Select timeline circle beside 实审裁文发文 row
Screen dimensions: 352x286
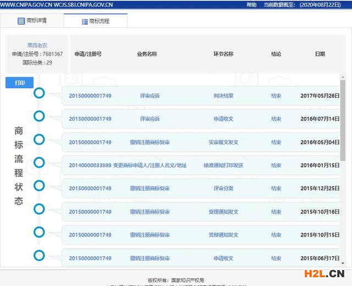pyautogui.click(x=39, y=139)
